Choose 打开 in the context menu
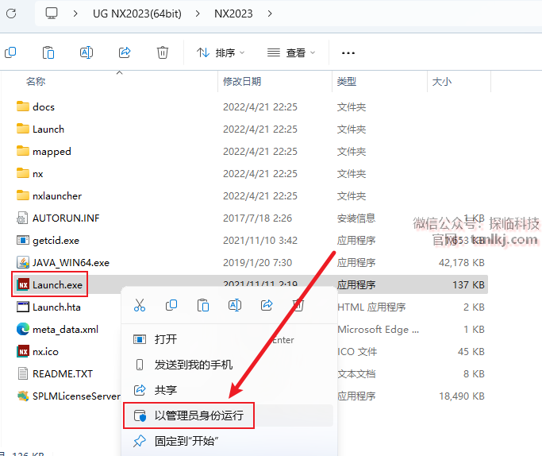This screenshot has height=456, width=542. point(228,339)
